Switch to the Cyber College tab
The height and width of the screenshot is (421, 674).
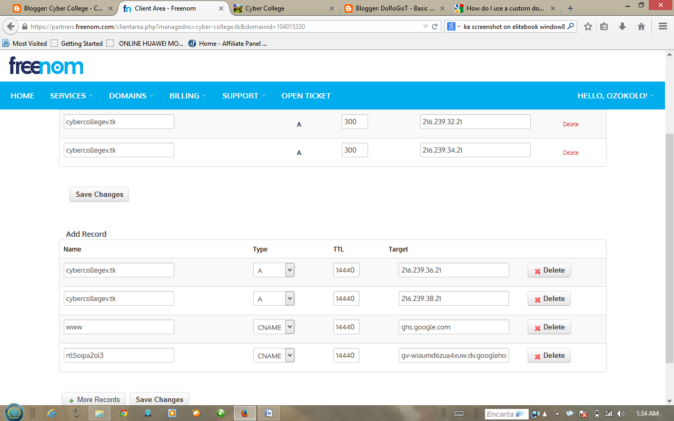tap(282, 8)
